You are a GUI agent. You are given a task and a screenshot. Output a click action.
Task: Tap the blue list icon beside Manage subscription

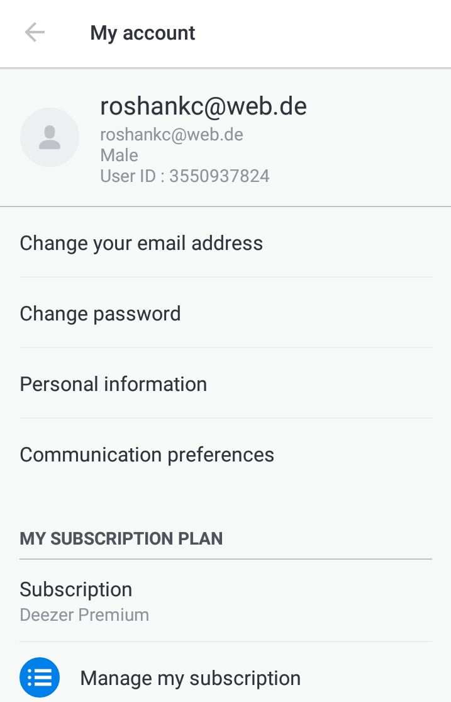point(40,677)
